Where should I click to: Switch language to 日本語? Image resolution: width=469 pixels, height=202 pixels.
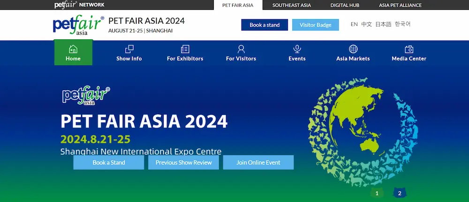click(x=383, y=24)
